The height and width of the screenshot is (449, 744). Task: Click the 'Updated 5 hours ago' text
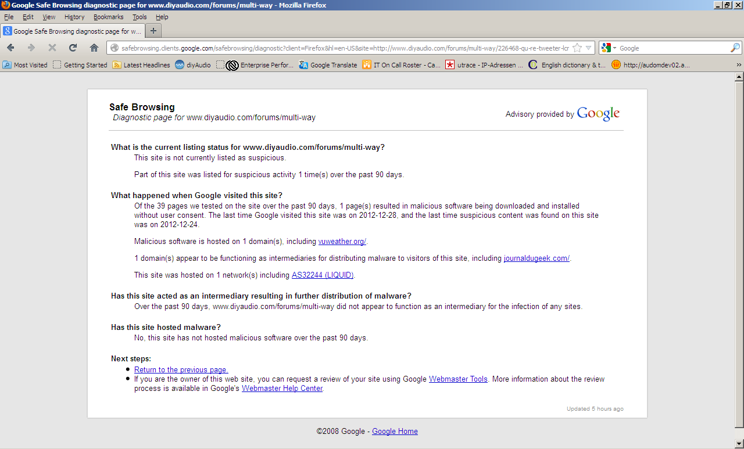595,409
